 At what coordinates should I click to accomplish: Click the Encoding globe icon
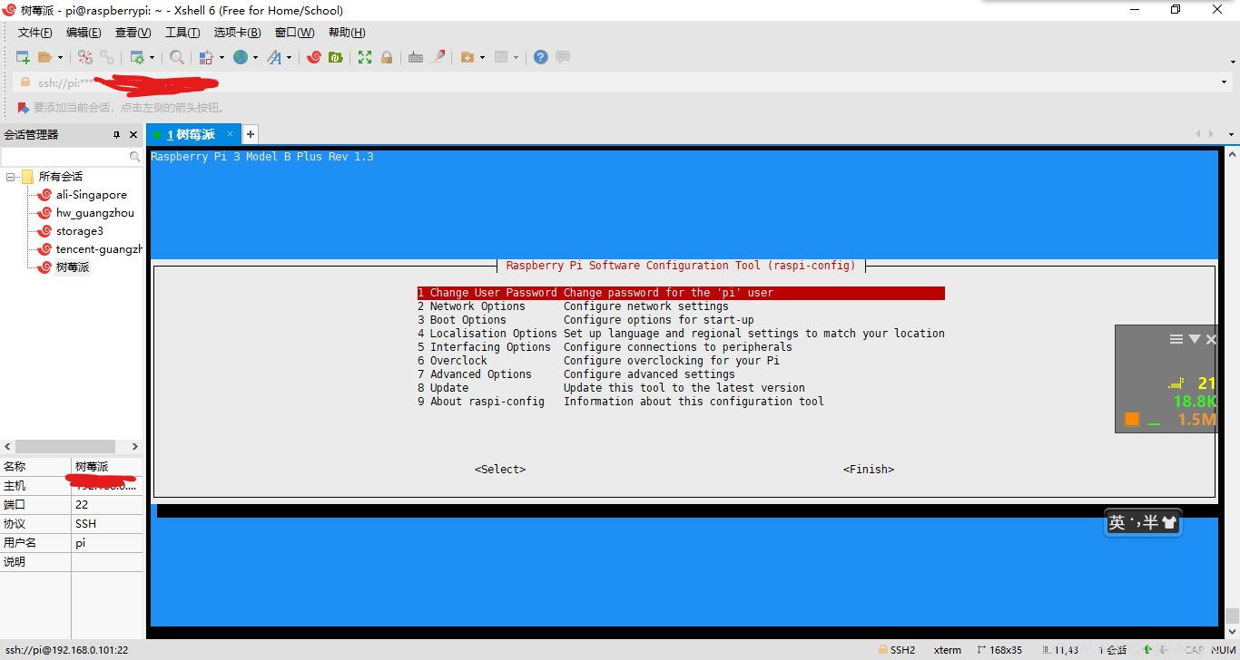pyautogui.click(x=241, y=57)
